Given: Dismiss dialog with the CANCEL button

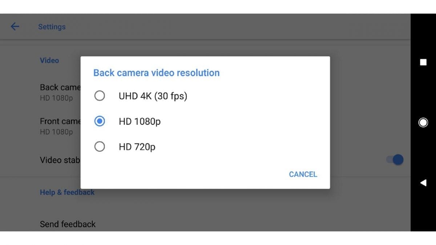Looking at the screenshot, I should (303, 174).
